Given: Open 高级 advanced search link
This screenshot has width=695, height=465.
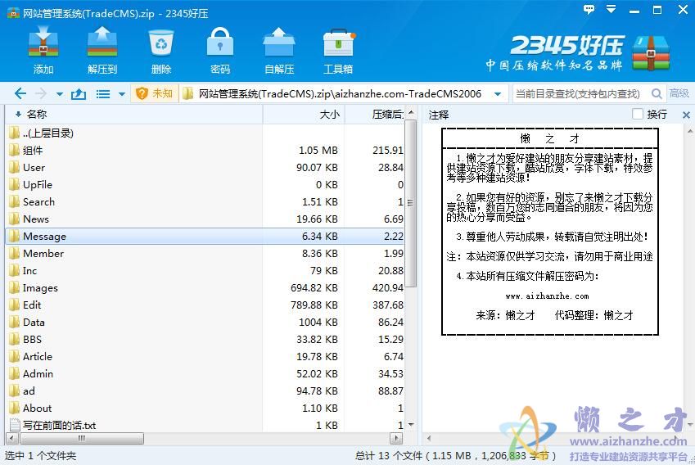Looking at the screenshot, I should tap(679, 93).
